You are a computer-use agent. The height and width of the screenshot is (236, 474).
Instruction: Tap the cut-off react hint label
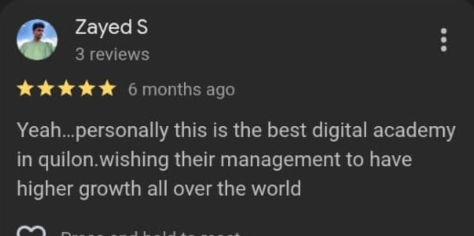(150, 234)
